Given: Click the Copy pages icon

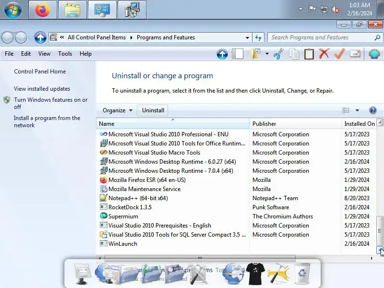Looking at the screenshot, I should tap(294, 54).
